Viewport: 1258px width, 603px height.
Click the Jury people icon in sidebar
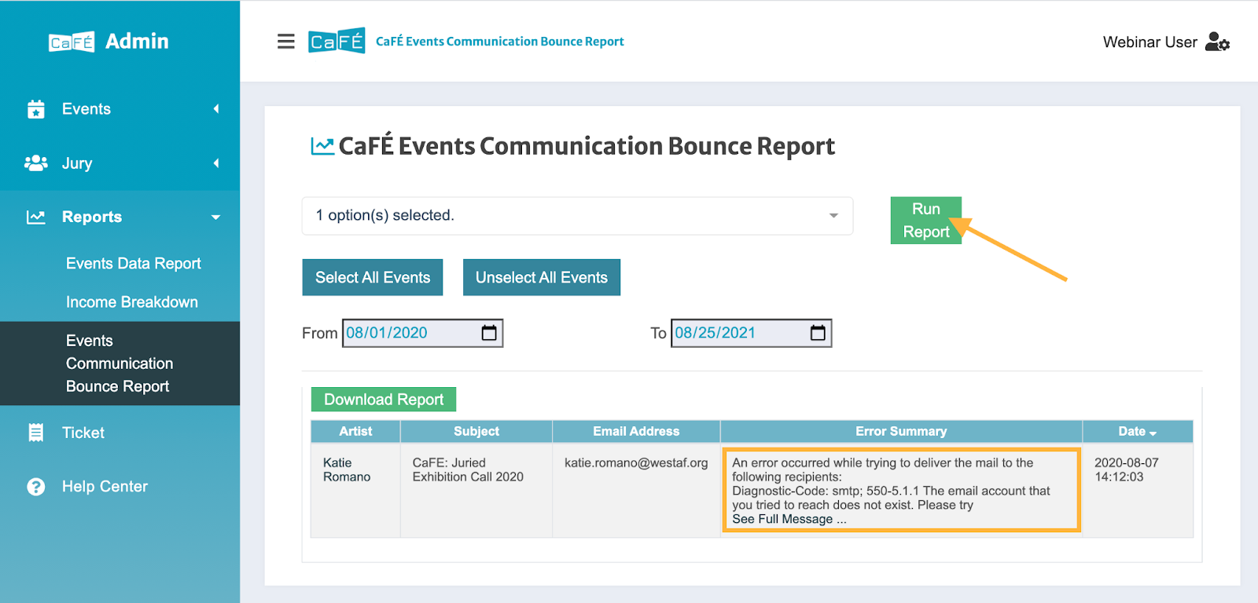(36, 163)
